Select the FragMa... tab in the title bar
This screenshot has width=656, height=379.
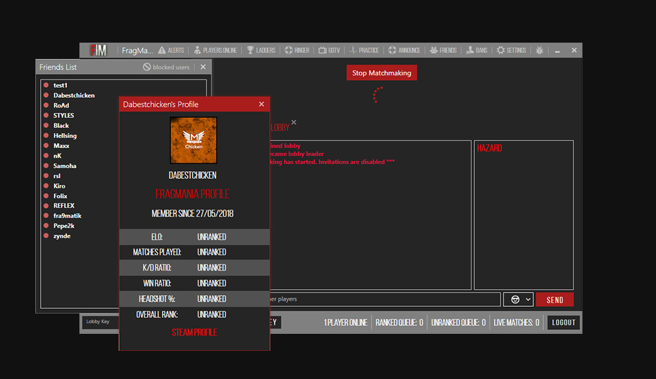point(137,50)
